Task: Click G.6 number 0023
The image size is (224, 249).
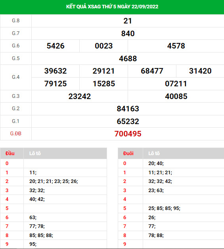Action: click(104, 46)
